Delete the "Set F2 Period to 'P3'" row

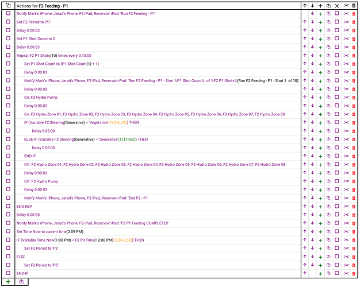point(354,265)
